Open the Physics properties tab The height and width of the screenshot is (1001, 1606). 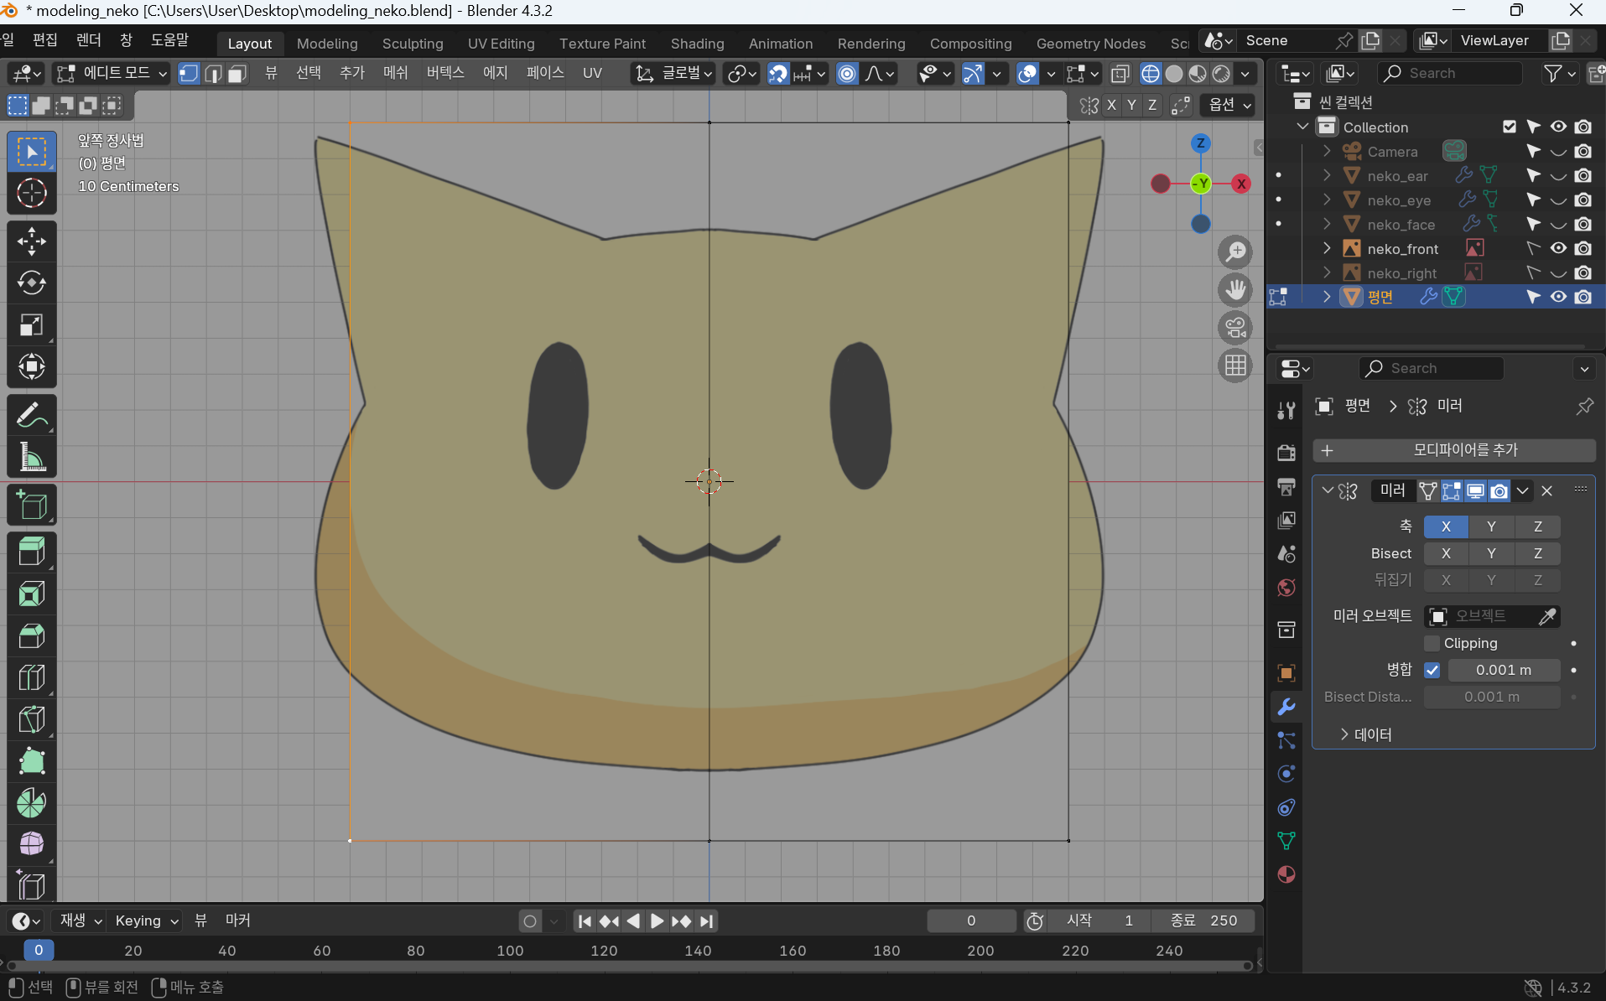point(1286,774)
